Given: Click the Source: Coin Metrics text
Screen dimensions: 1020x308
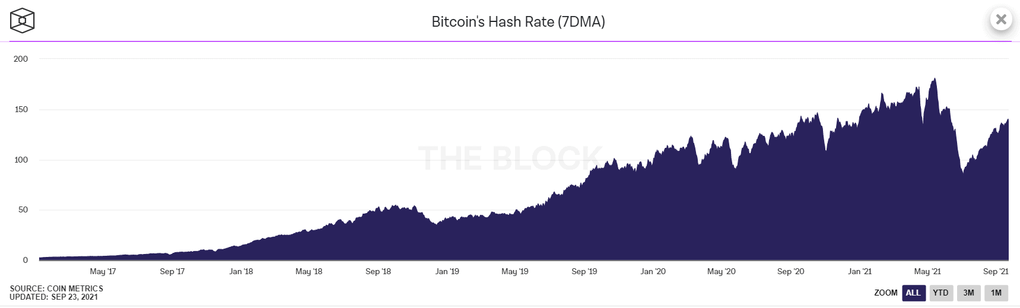Looking at the screenshot, I should pyautogui.click(x=56, y=288).
